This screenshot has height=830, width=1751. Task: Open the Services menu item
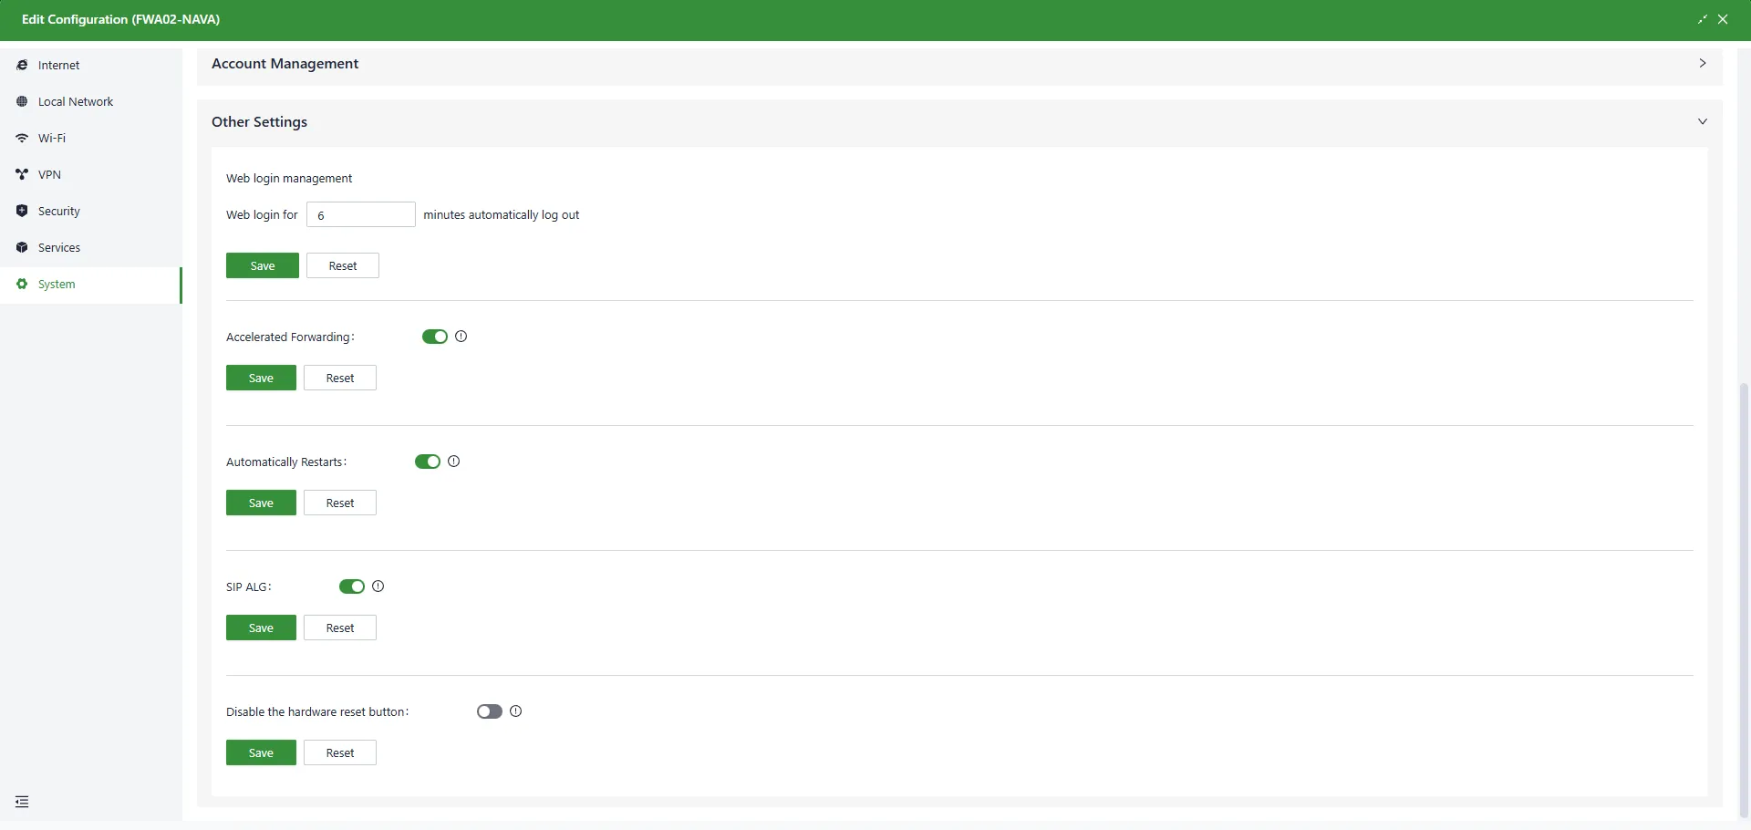(x=91, y=247)
